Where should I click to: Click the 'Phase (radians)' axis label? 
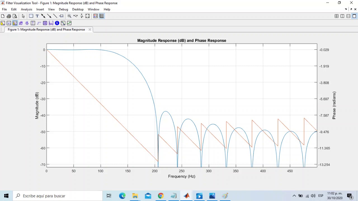pos(334,106)
